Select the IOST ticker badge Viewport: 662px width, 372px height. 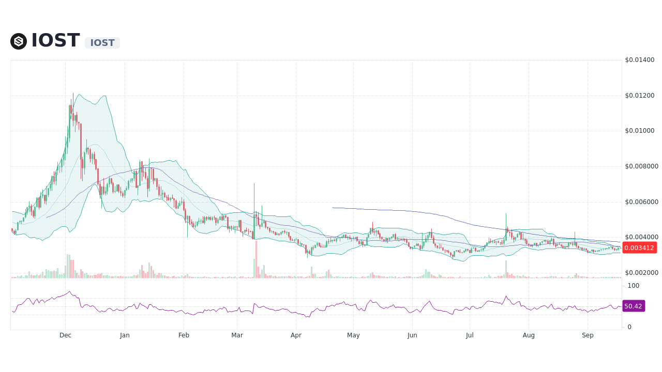click(102, 43)
